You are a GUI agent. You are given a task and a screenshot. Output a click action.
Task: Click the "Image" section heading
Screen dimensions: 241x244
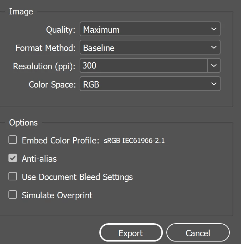click(x=21, y=12)
